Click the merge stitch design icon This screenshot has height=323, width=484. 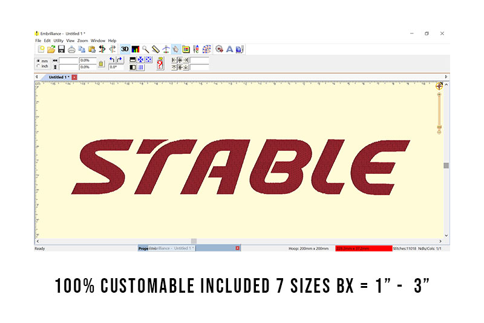pyautogui.click(x=219, y=49)
